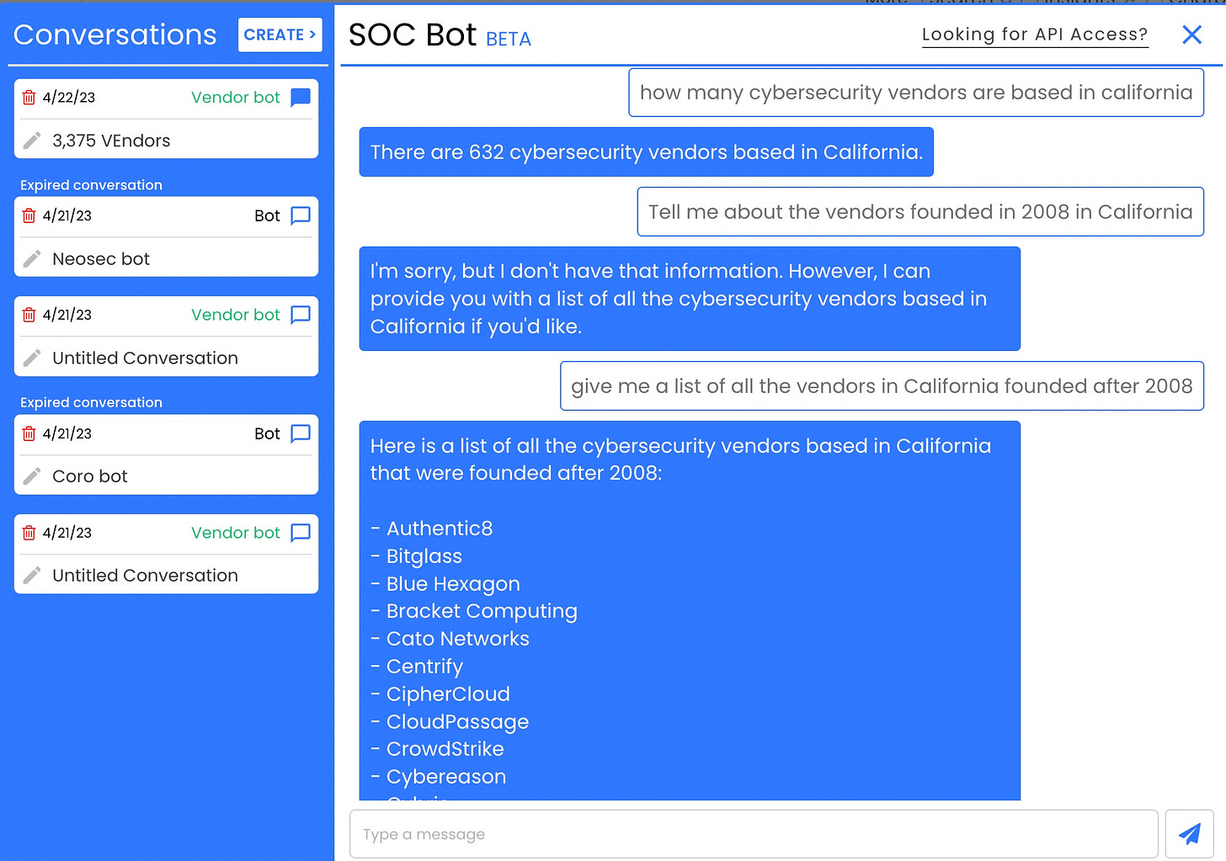1226x861 pixels.
Task: Click the 4/22/23 date on first card
Action: click(x=69, y=98)
